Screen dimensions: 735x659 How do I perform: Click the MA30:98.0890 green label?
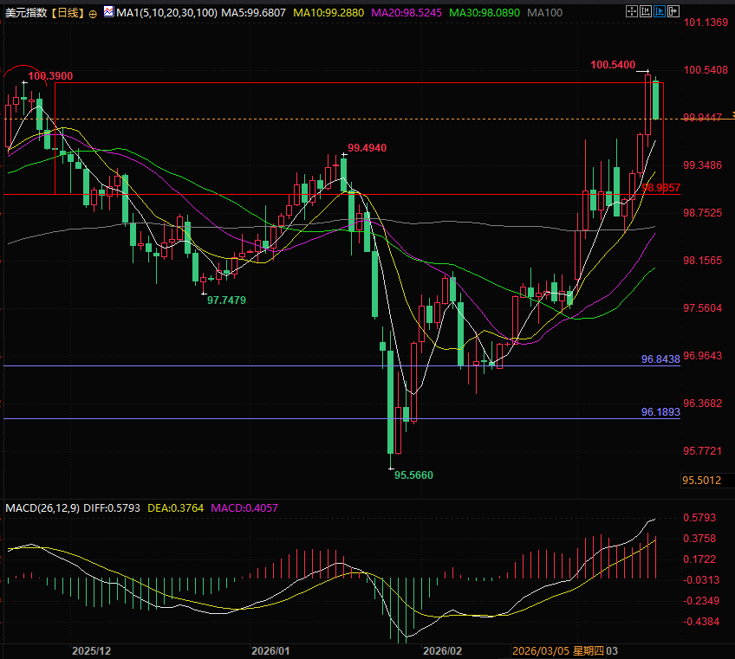485,13
